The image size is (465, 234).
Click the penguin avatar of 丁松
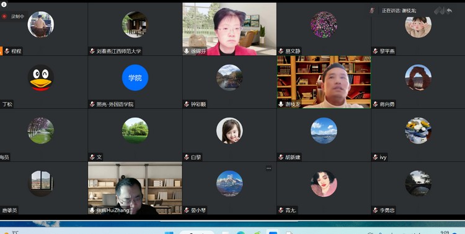[x=41, y=77]
